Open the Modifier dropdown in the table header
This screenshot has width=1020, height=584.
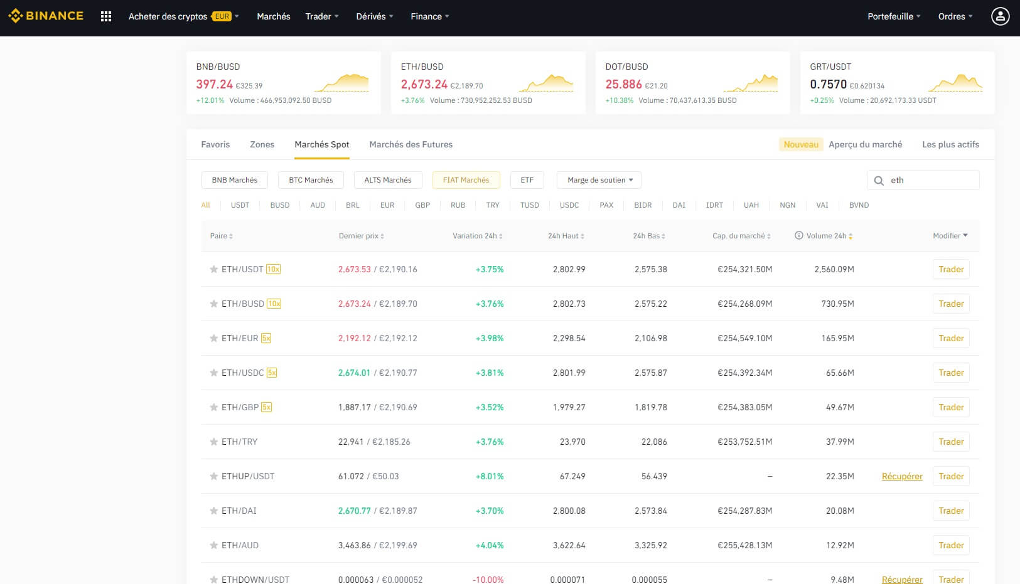950,235
